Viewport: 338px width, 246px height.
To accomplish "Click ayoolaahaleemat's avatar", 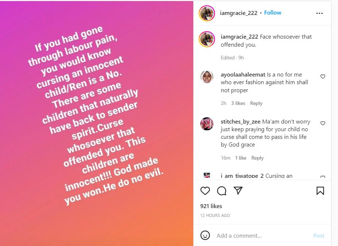I will [207, 77].
